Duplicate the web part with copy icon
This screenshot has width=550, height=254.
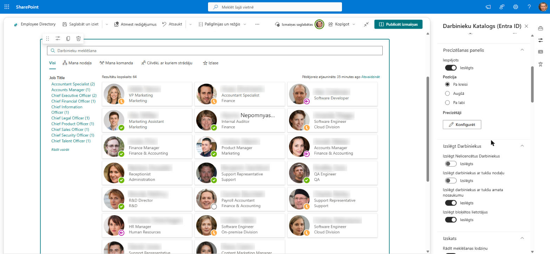pyautogui.click(x=68, y=38)
